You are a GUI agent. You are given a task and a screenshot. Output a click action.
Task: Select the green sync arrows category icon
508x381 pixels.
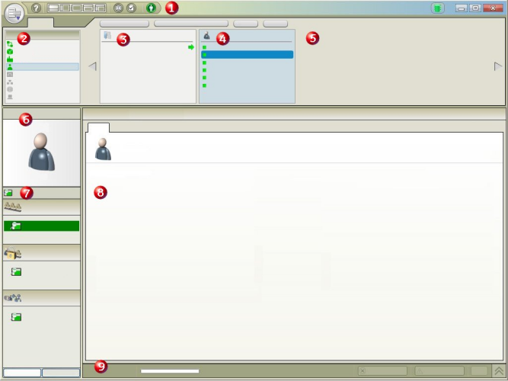pos(10,44)
